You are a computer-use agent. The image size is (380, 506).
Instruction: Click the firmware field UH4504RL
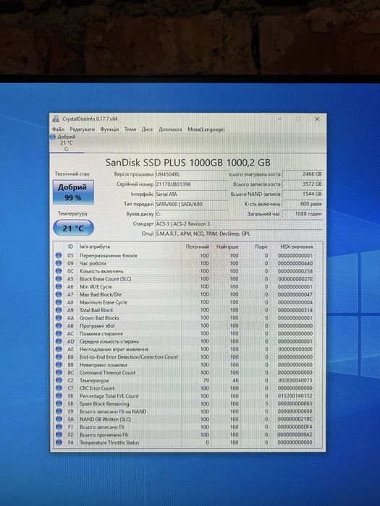pos(192,174)
